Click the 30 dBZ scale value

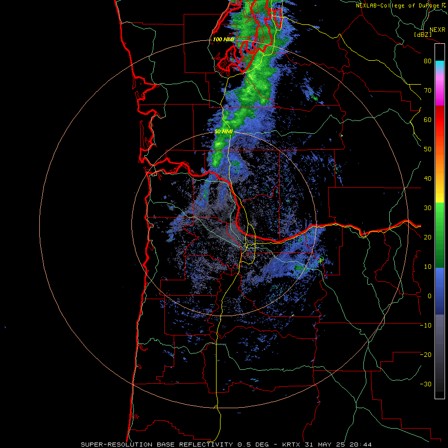pyautogui.click(x=428, y=208)
